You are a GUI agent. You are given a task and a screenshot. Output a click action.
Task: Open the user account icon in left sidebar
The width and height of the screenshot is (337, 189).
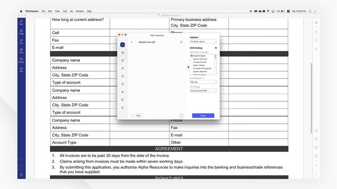pos(21,174)
